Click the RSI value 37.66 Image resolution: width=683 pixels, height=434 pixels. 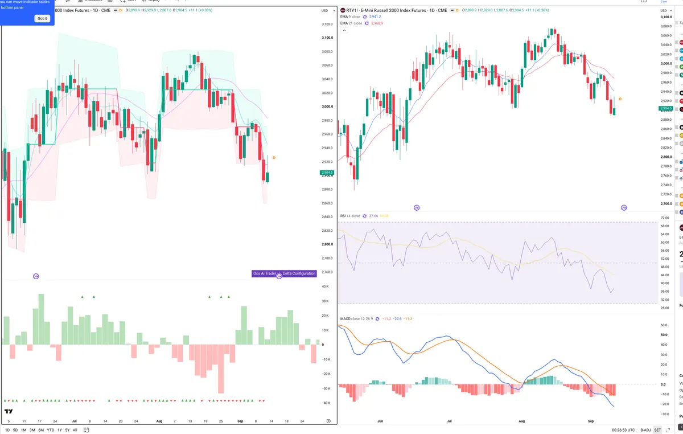click(x=374, y=216)
